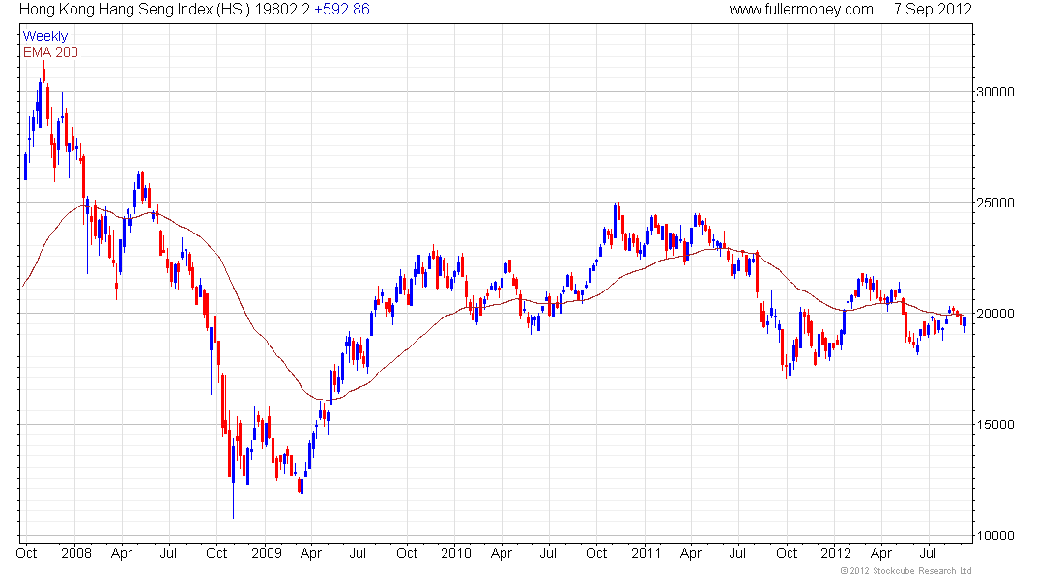Click the 'Jul' label between 2010 and 2011

pos(548,553)
